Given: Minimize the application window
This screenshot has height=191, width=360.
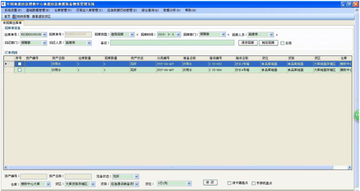Looking at the screenshot, I should click(344, 4).
